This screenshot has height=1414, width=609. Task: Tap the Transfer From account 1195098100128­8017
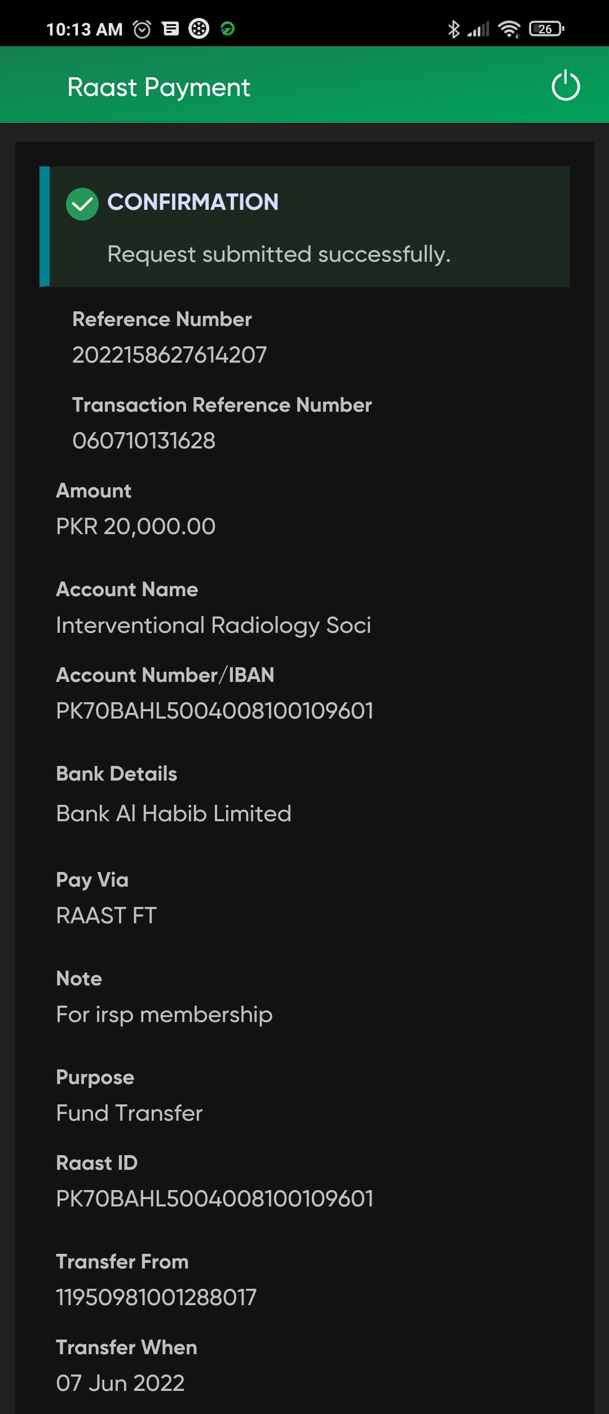[x=156, y=1297]
